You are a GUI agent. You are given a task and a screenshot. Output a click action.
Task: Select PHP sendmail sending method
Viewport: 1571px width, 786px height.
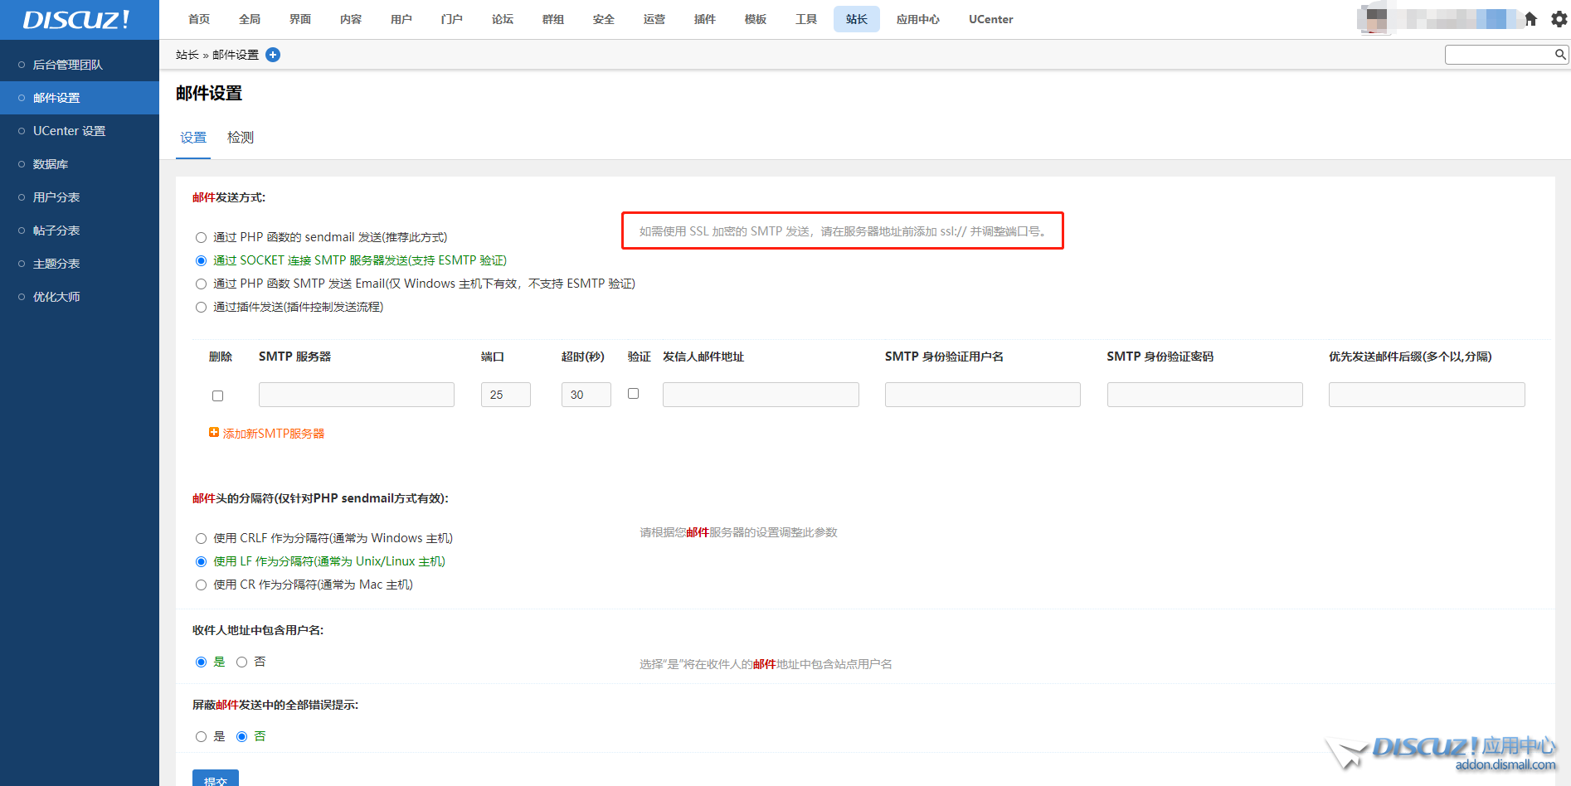click(202, 238)
